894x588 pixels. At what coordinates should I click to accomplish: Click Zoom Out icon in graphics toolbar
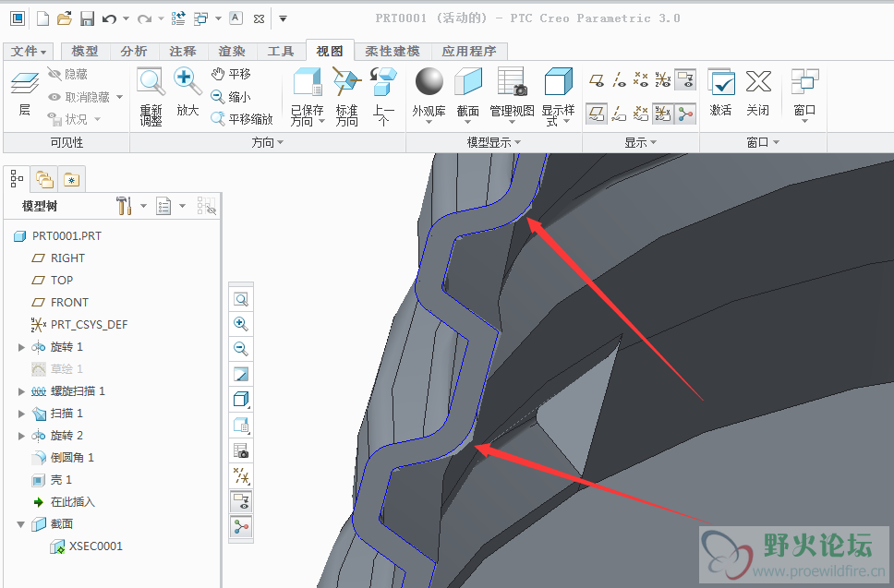[241, 349]
